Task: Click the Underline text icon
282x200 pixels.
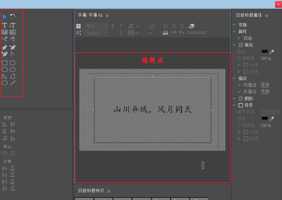Action: tap(121, 33)
